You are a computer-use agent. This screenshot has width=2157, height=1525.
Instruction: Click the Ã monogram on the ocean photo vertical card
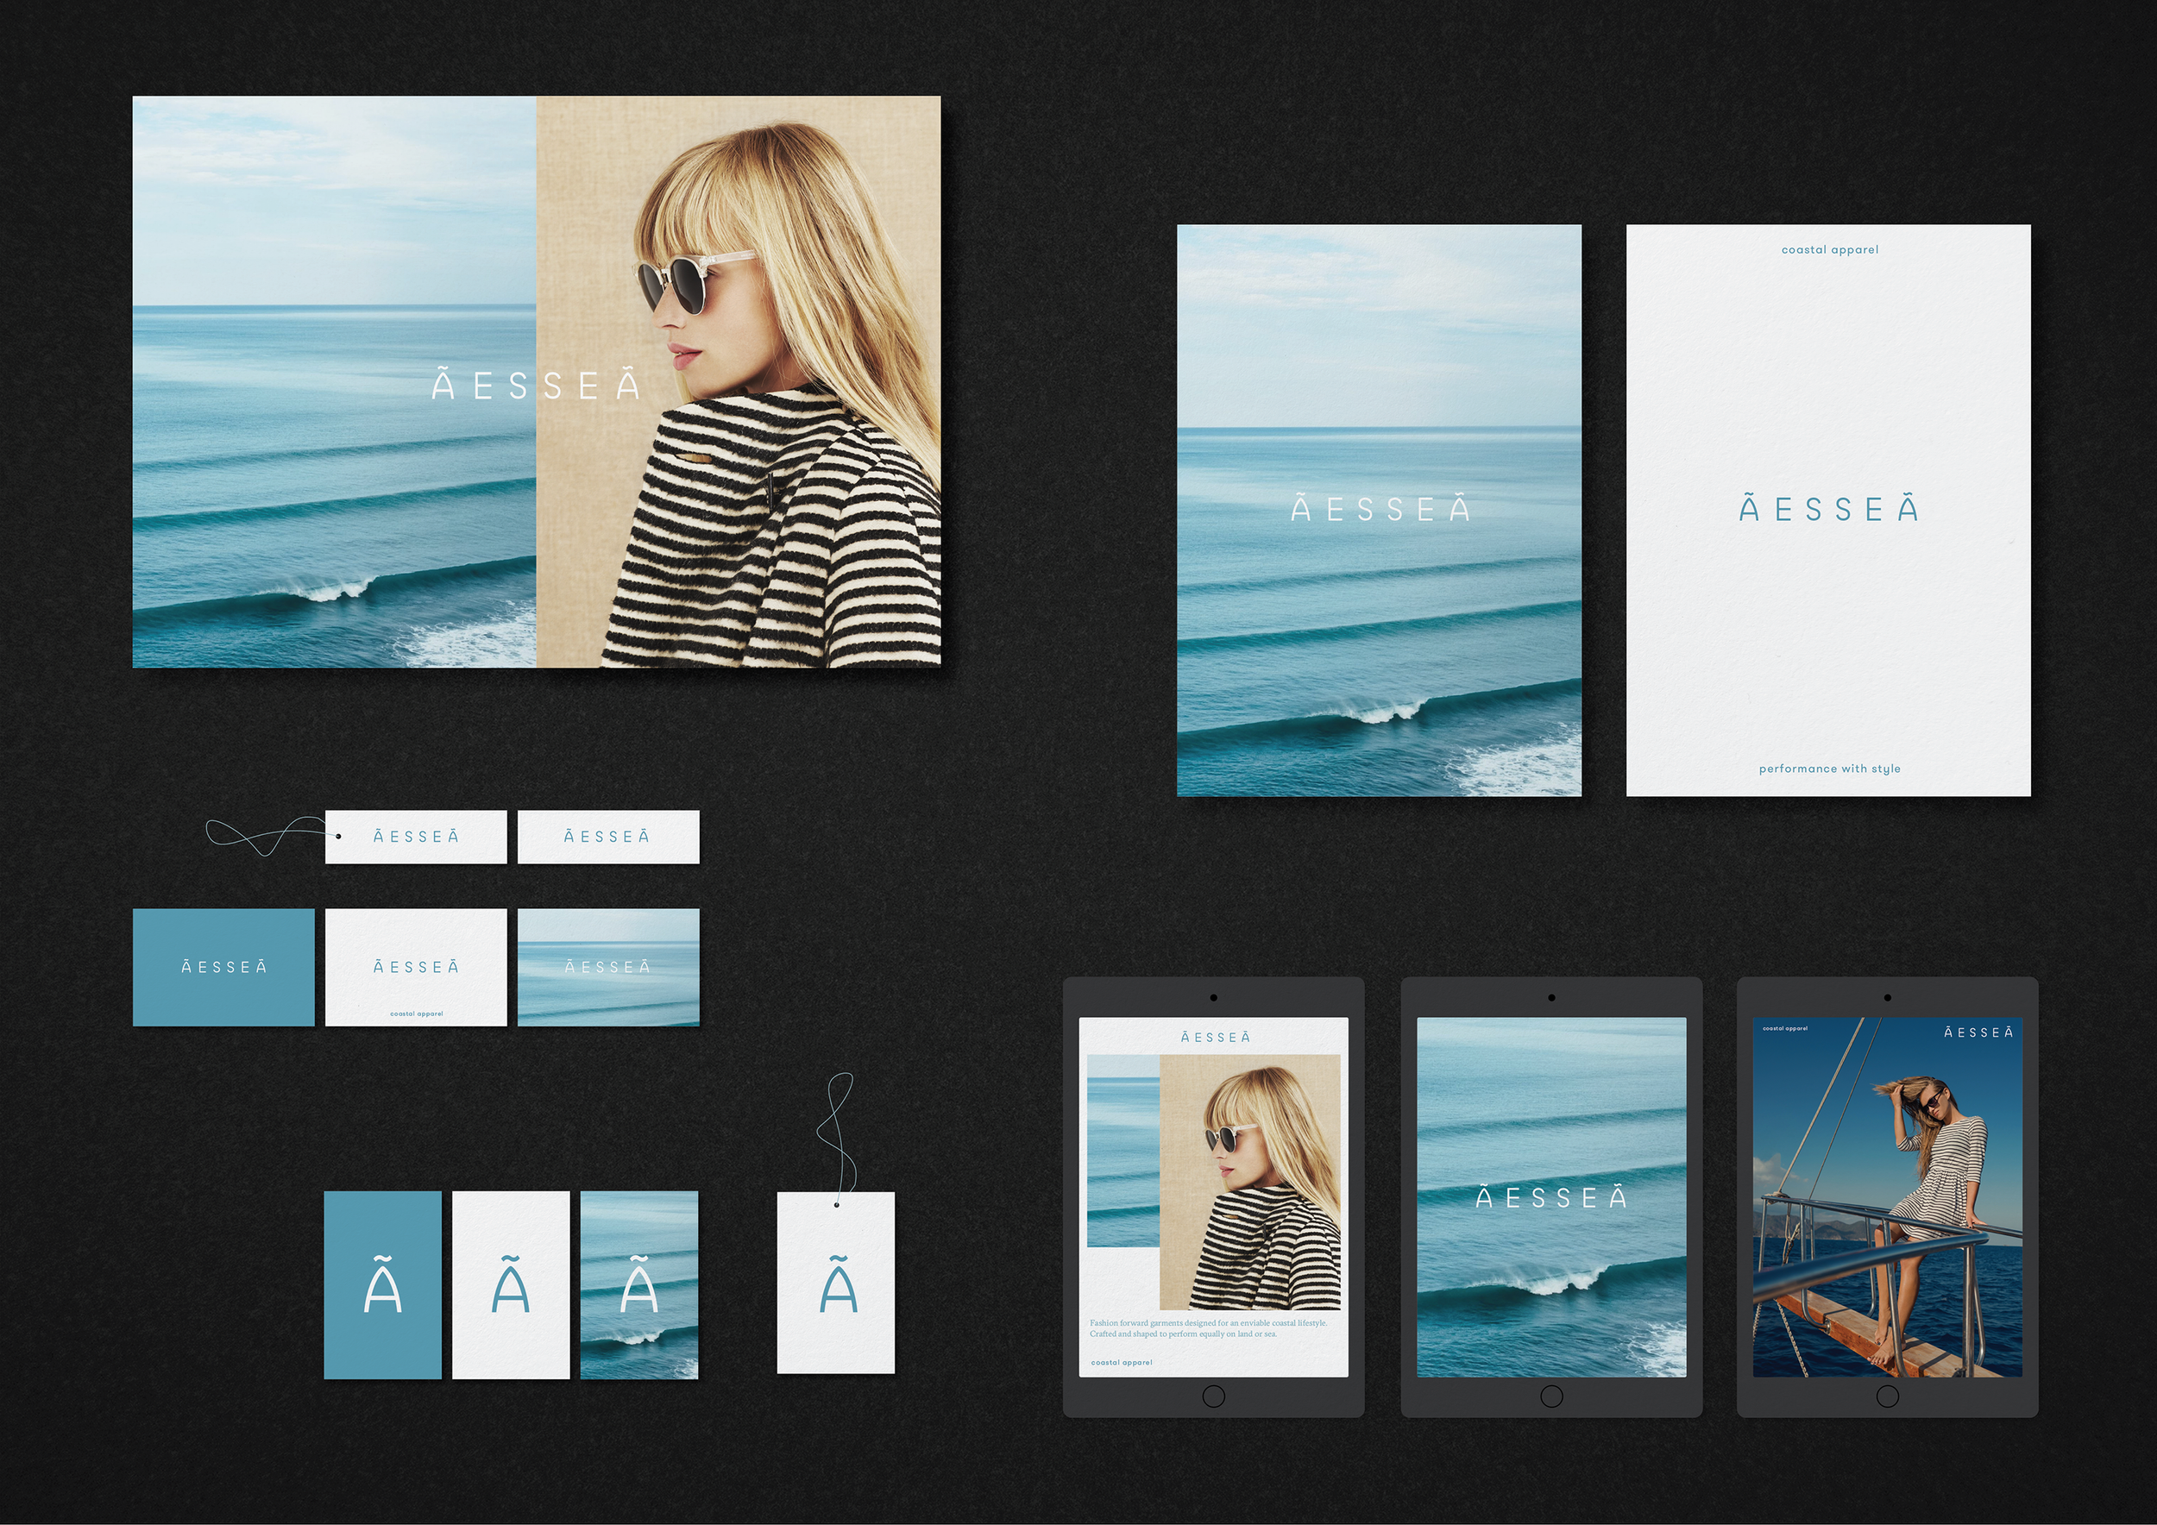pyautogui.click(x=638, y=1285)
